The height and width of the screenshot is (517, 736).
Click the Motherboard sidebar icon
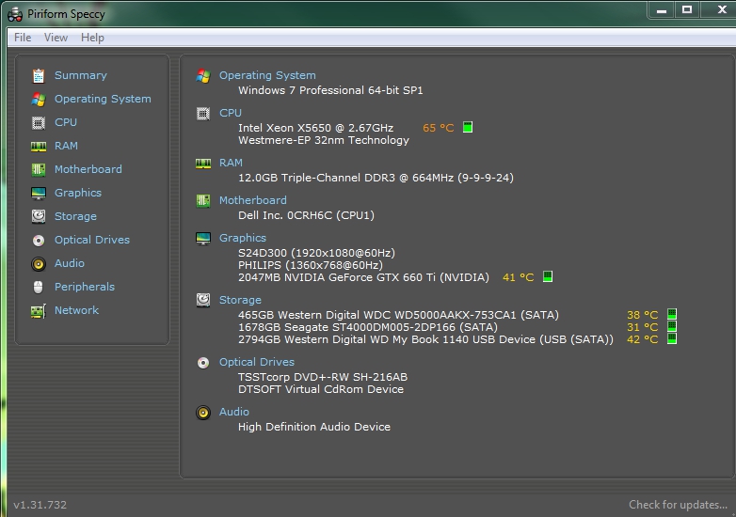[x=39, y=169]
